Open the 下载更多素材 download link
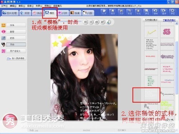179x134 pixels. click(169, 20)
